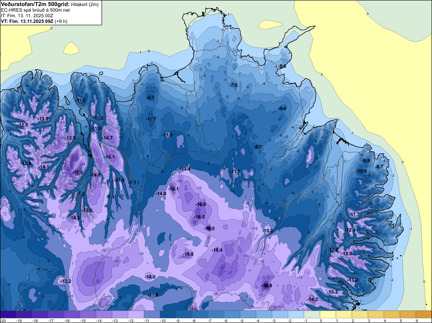
Task: Click the -13.0 temperature label
Action: click(353, 280)
